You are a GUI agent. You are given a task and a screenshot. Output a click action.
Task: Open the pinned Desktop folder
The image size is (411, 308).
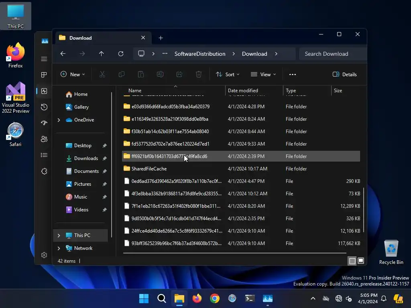click(83, 146)
